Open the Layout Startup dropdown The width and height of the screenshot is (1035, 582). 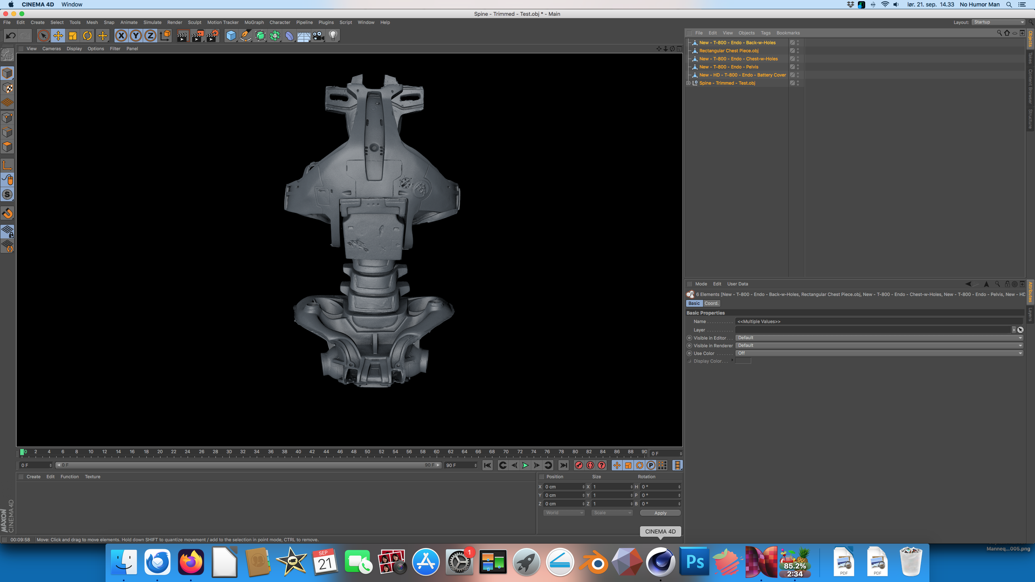click(998, 22)
